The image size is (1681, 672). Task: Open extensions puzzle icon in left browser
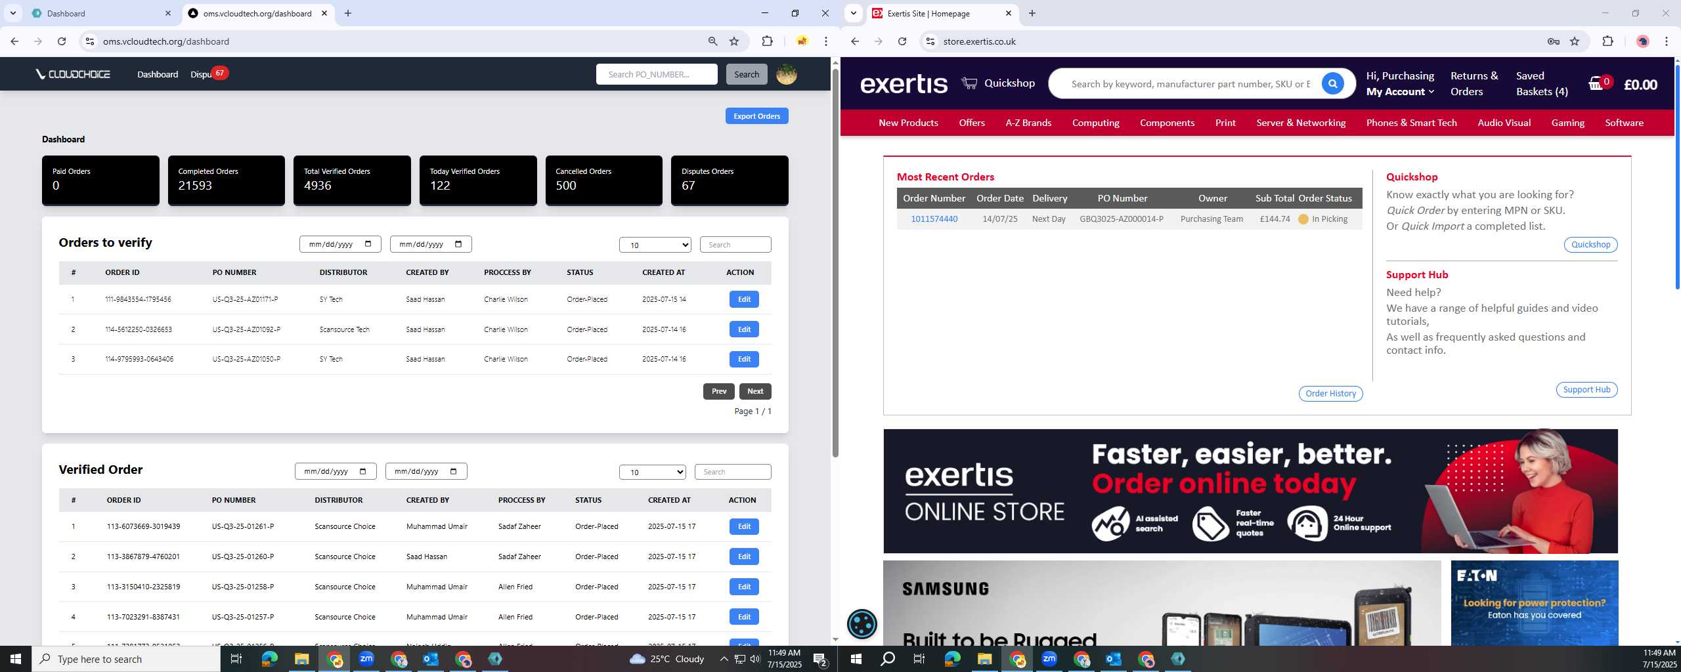click(x=767, y=41)
